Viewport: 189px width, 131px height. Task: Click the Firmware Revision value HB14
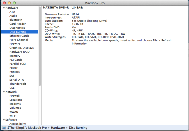(x=75, y=14)
